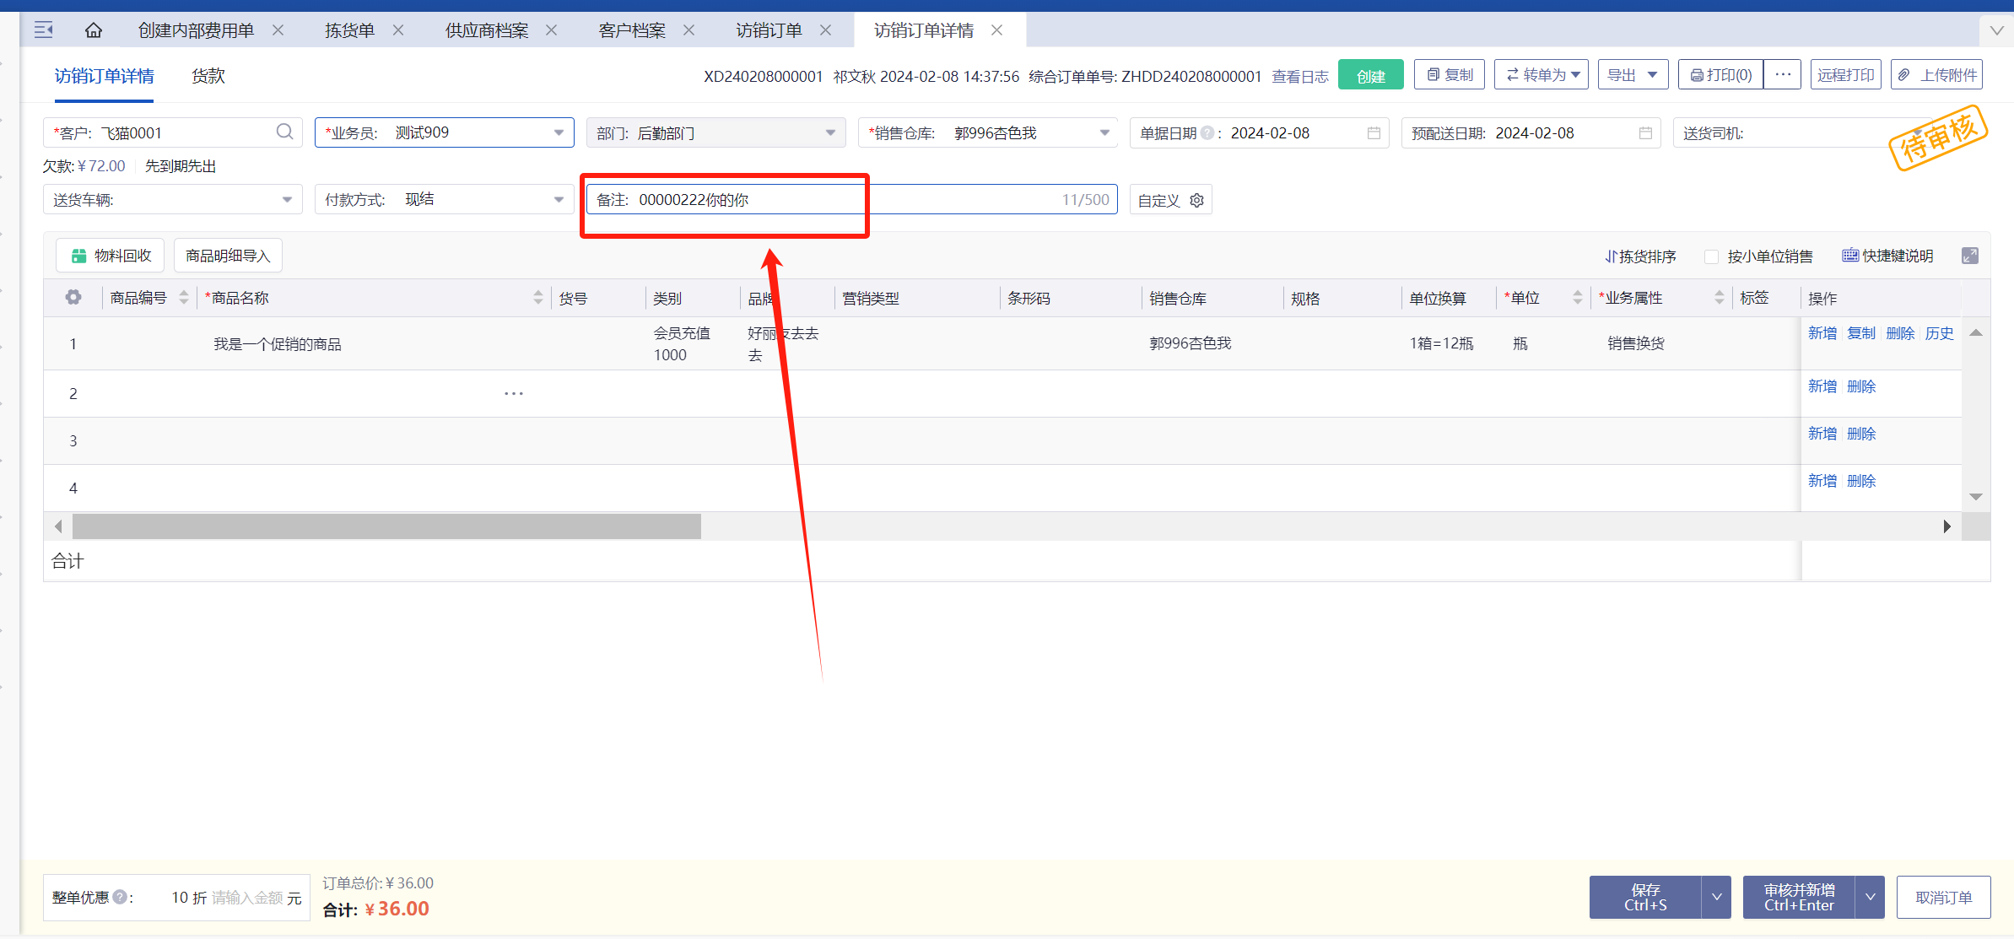Click the 查看日志 link
Viewport: 2014px width, 939px height.
tap(1299, 77)
